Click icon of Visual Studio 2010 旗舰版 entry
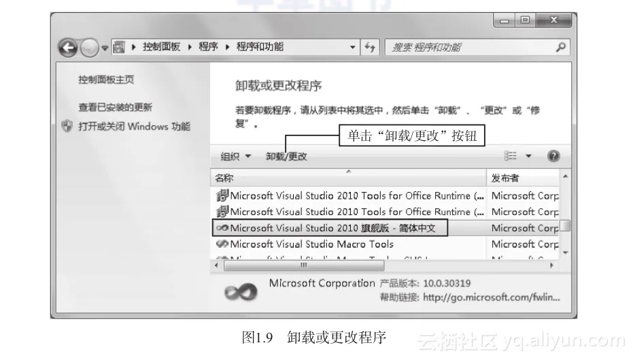Image resolution: width=633 pixels, height=358 pixels. coord(222,228)
